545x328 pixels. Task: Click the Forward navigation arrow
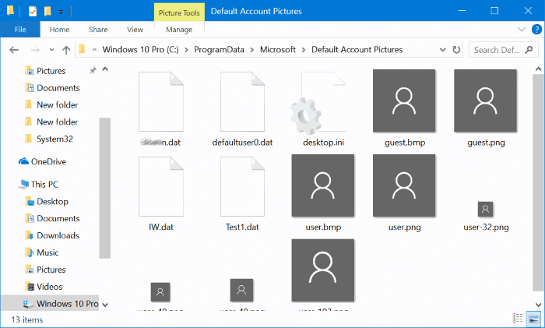coord(35,50)
